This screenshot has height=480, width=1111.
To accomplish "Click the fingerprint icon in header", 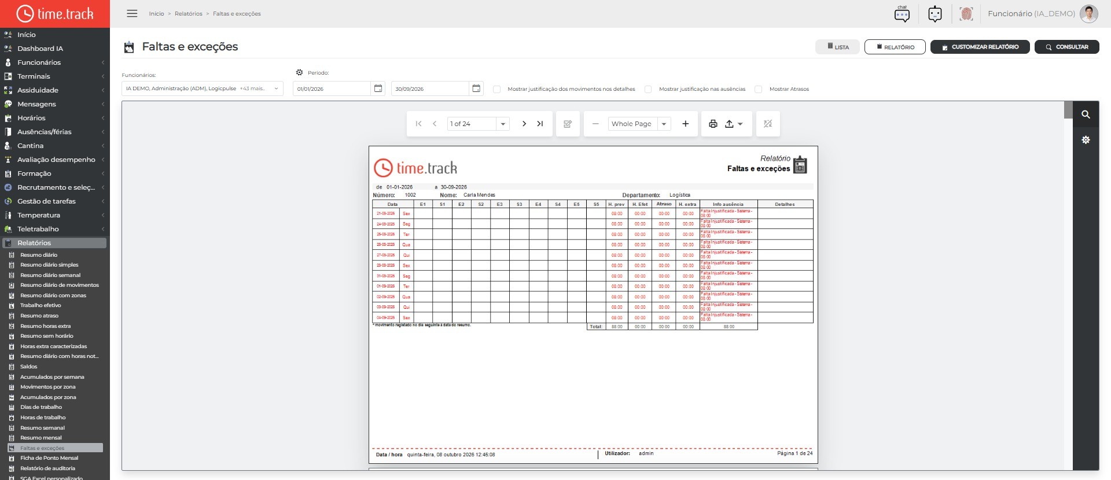I will point(966,14).
